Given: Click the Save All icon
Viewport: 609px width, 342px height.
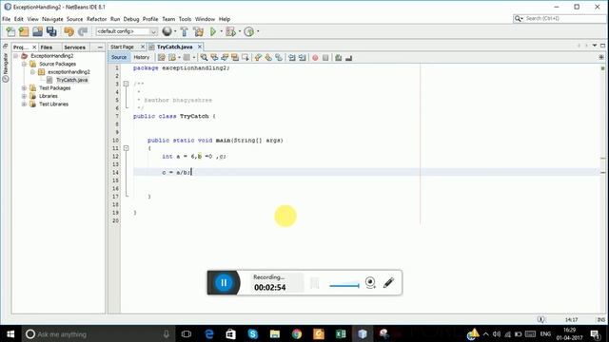Looking at the screenshot, I should pyautogui.click(x=51, y=31).
